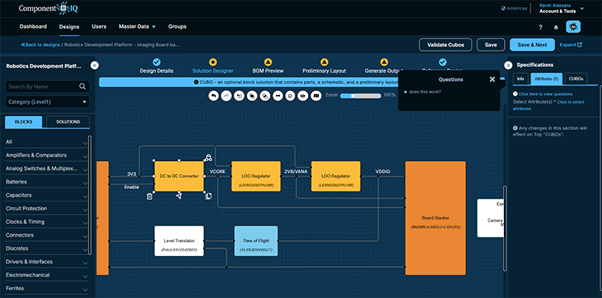Click the ComponentIQ logo
The width and height of the screenshot is (602, 298).
(x=48, y=8)
